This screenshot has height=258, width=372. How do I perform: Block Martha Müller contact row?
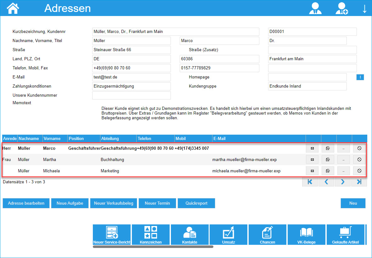(359, 159)
